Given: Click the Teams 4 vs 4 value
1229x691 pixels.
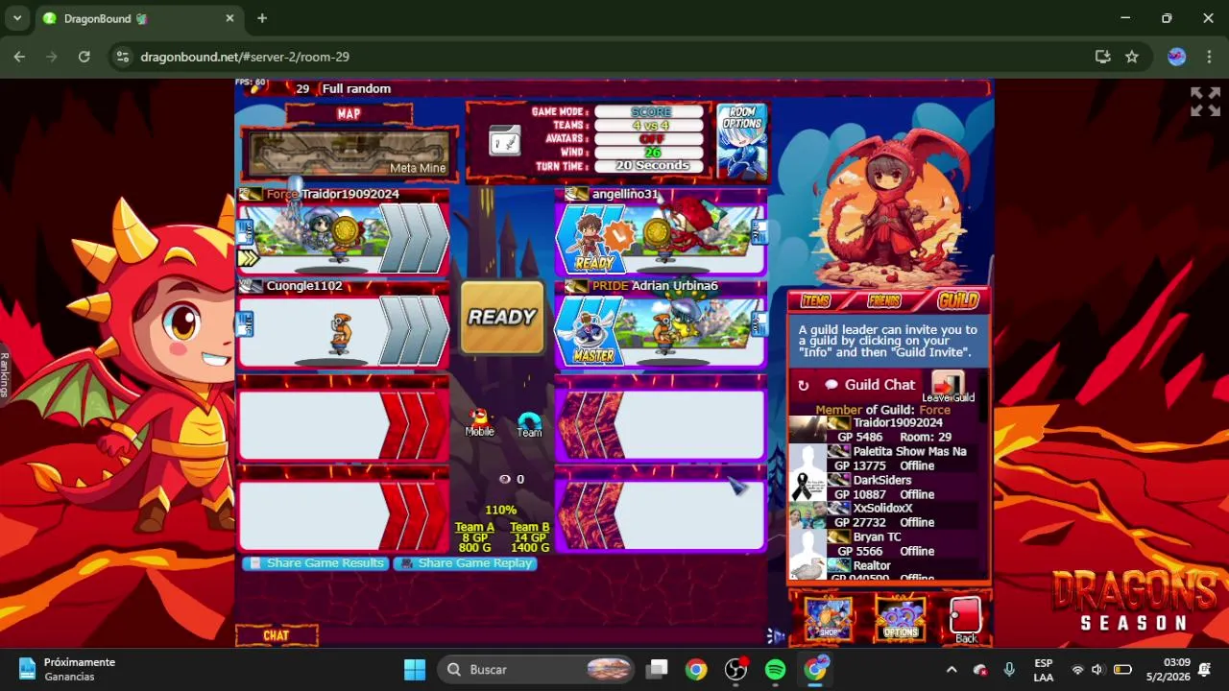Looking at the screenshot, I should tap(651, 126).
